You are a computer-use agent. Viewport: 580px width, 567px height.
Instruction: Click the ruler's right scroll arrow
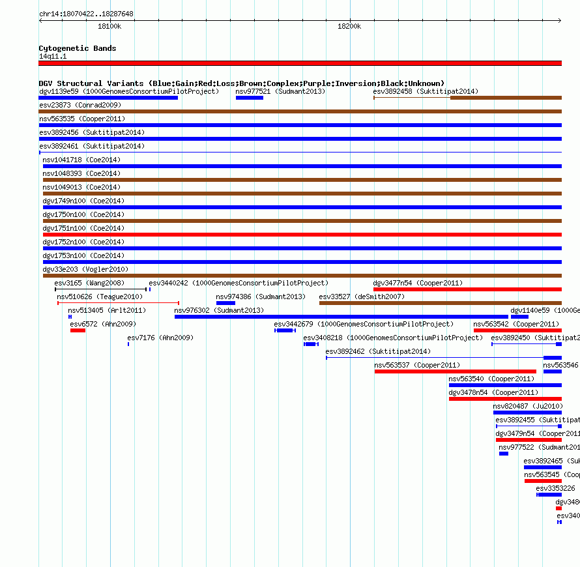pos(560,20)
